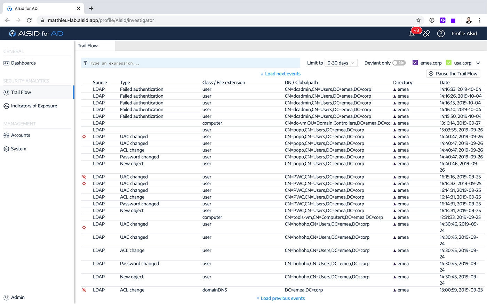487x304 pixels.
Task: Open the notifications bell showing 43 alerts
Action: tap(412, 33)
